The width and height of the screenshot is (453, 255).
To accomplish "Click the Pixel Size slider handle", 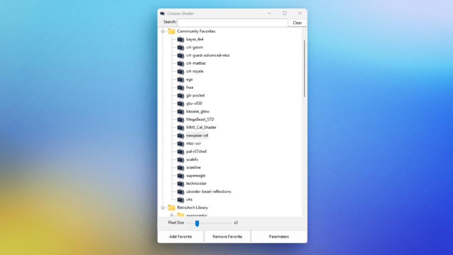I will (x=197, y=223).
